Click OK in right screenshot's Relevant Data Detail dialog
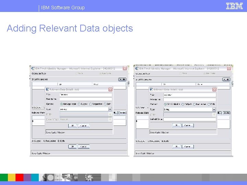 click(x=176, y=125)
